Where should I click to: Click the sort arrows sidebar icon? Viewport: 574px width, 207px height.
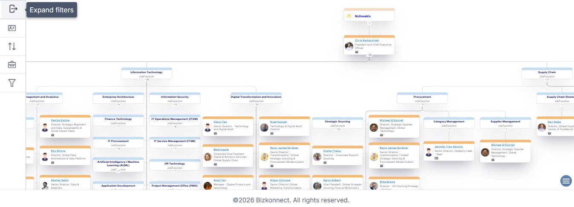point(12,46)
